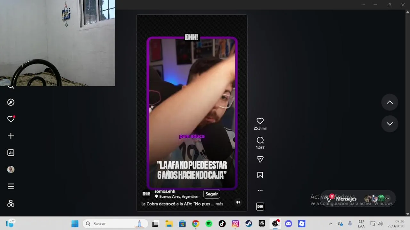
Task: Open the somos.ehh username link
Action: (165, 191)
